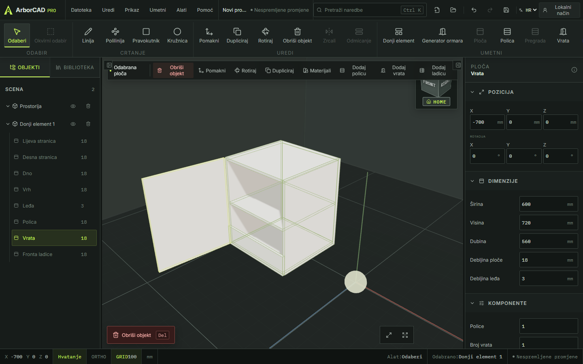This screenshot has height=364, width=583.
Task: Delete Donji element 1 with its trash icon
Action: coord(88,124)
